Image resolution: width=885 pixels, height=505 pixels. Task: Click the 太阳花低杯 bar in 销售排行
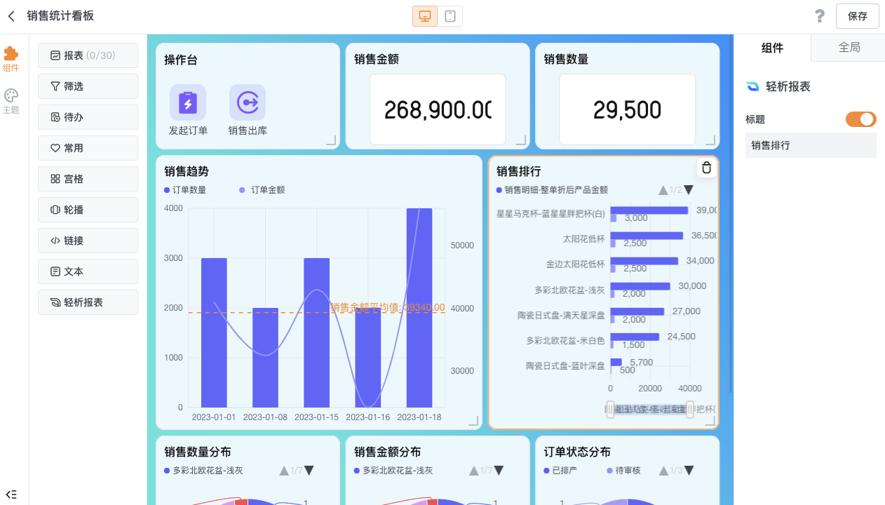(647, 236)
